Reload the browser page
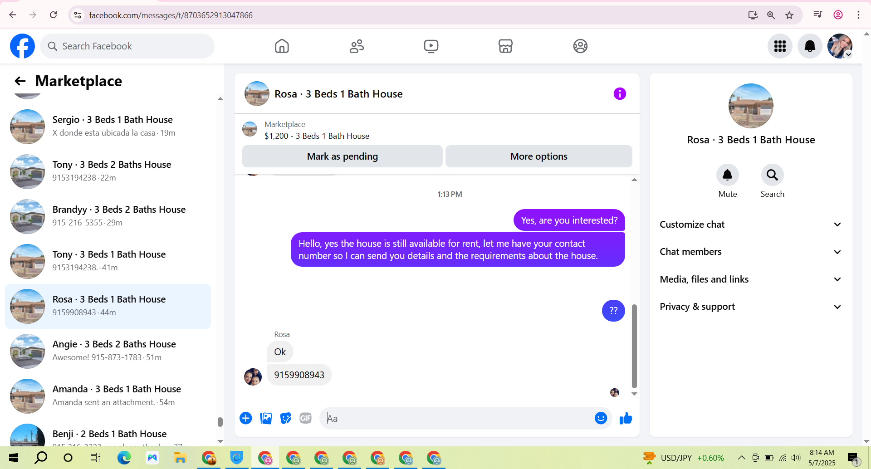Viewport: 871px width, 469px height. pyautogui.click(x=53, y=15)
